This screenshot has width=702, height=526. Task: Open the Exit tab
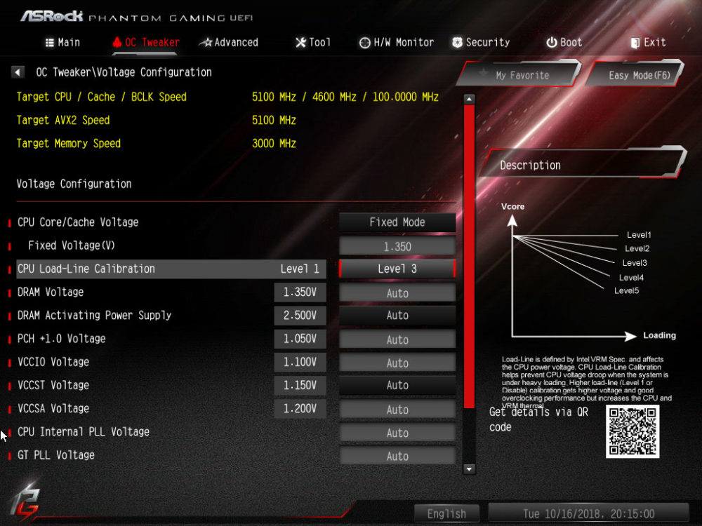(x=648, y=43)
